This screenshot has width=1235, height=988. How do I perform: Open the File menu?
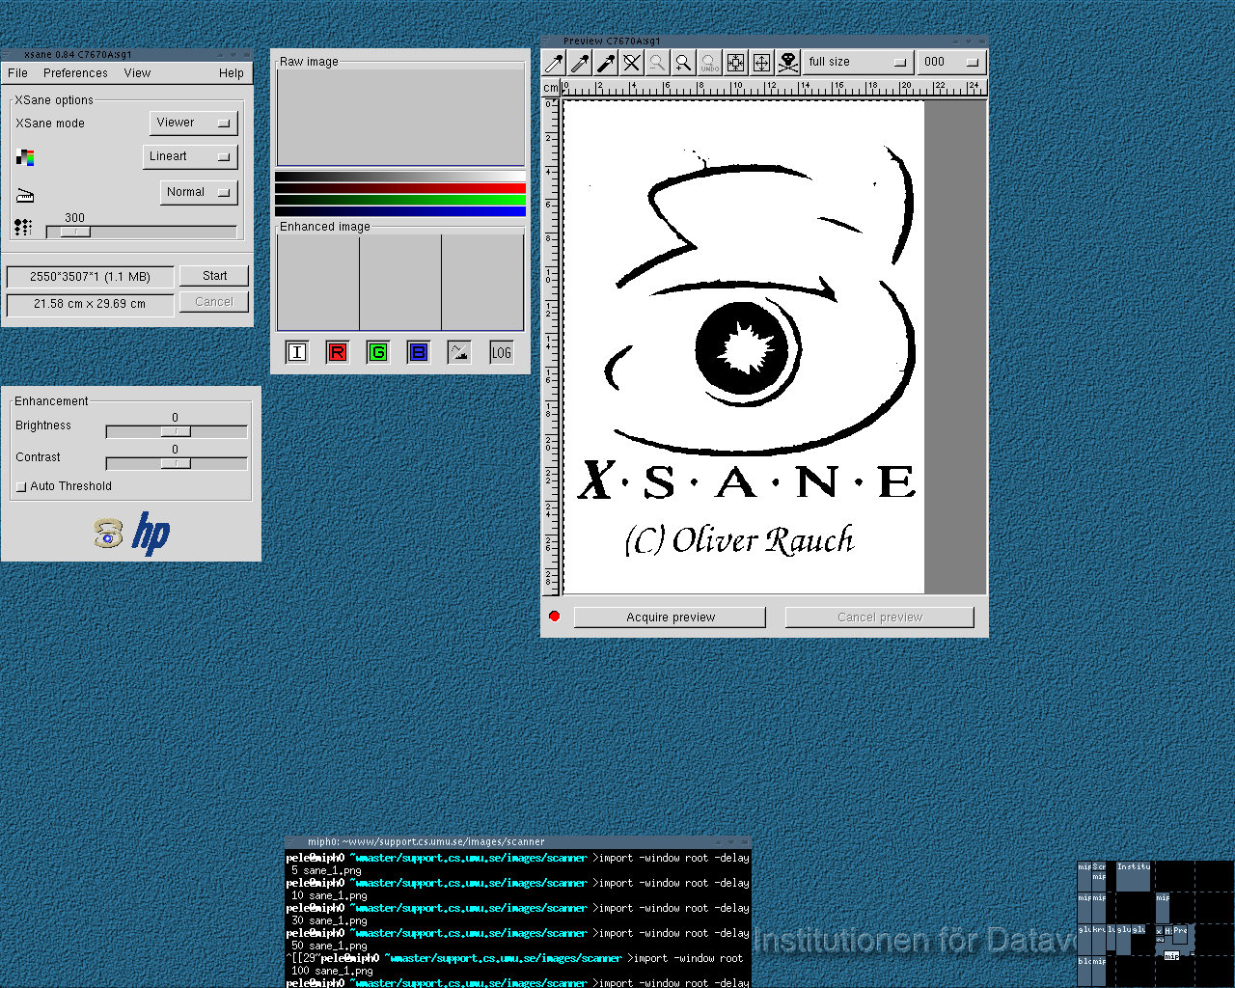pos(17,73)
